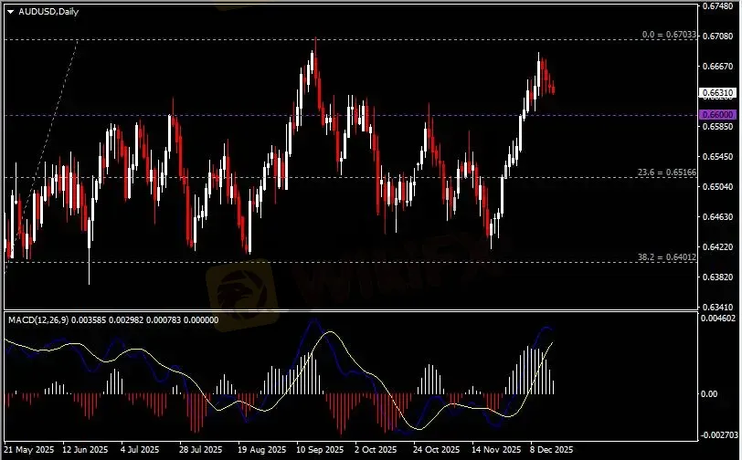The height and width of the screenshot is (460, 742).
Task: Click the 8 Dec 2025 date label
Action: click(x=551, y=450)
